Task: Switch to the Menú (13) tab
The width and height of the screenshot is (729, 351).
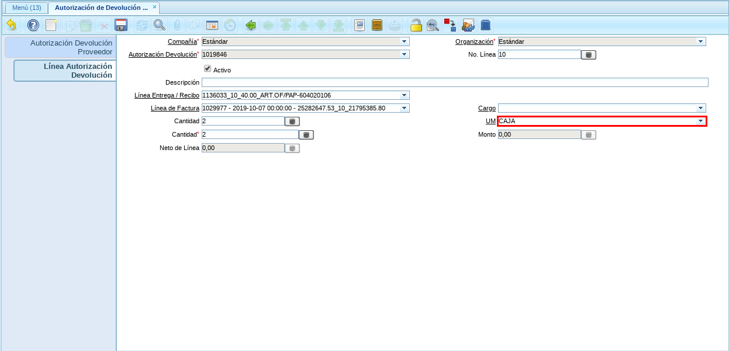Action: coord(26,8)
